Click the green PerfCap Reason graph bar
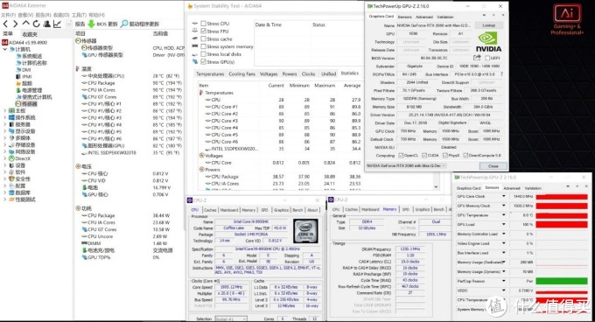Image resolution: width=595 pixels, height=322 pixels. click(562, 281)
